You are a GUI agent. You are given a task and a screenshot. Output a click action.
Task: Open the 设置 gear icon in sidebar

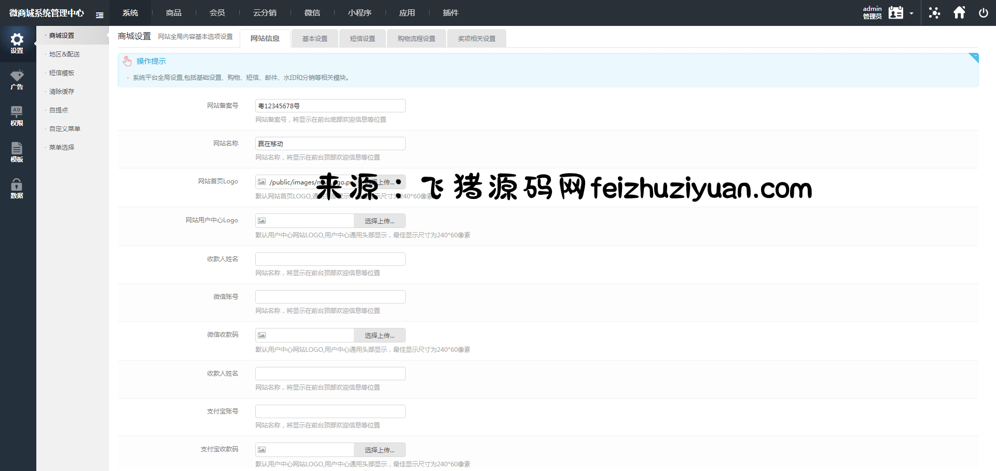pyautogui.click(x=17, y=43)
